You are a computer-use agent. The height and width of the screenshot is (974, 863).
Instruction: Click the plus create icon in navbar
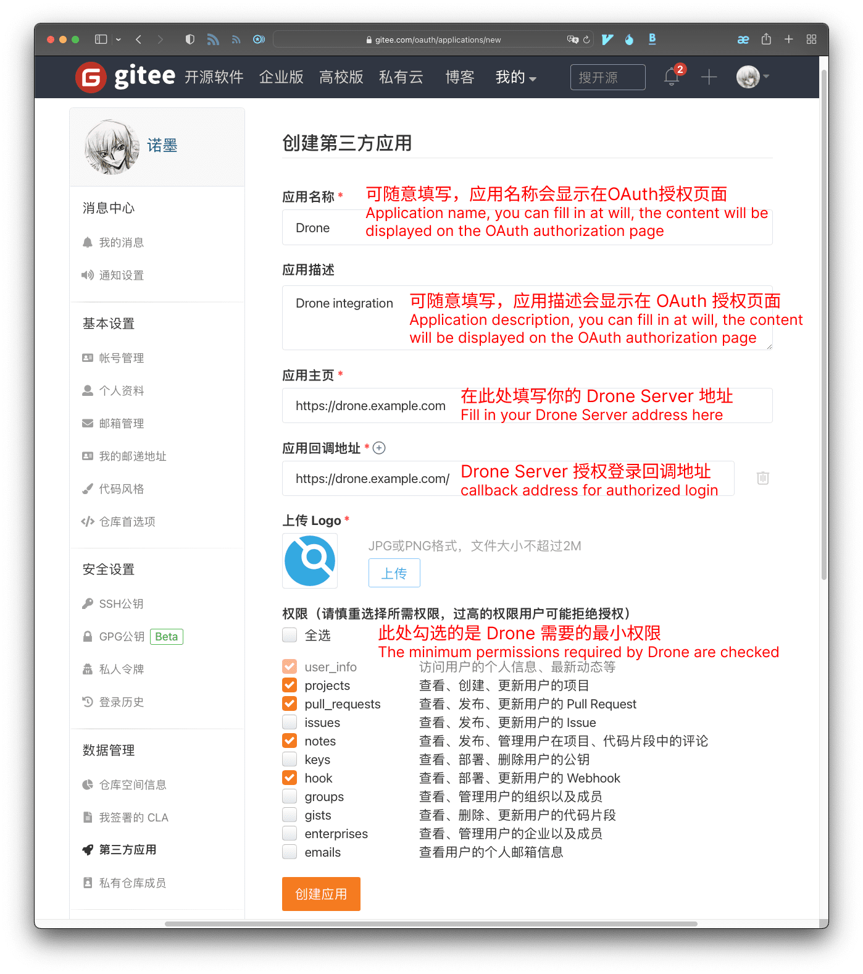click(x=709, y=77)
